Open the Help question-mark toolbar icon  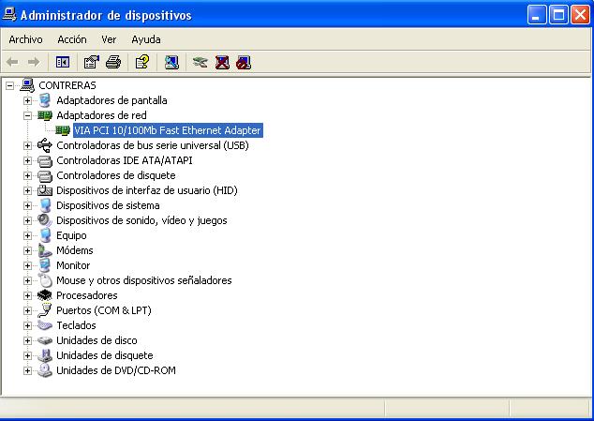pos(142,62)
